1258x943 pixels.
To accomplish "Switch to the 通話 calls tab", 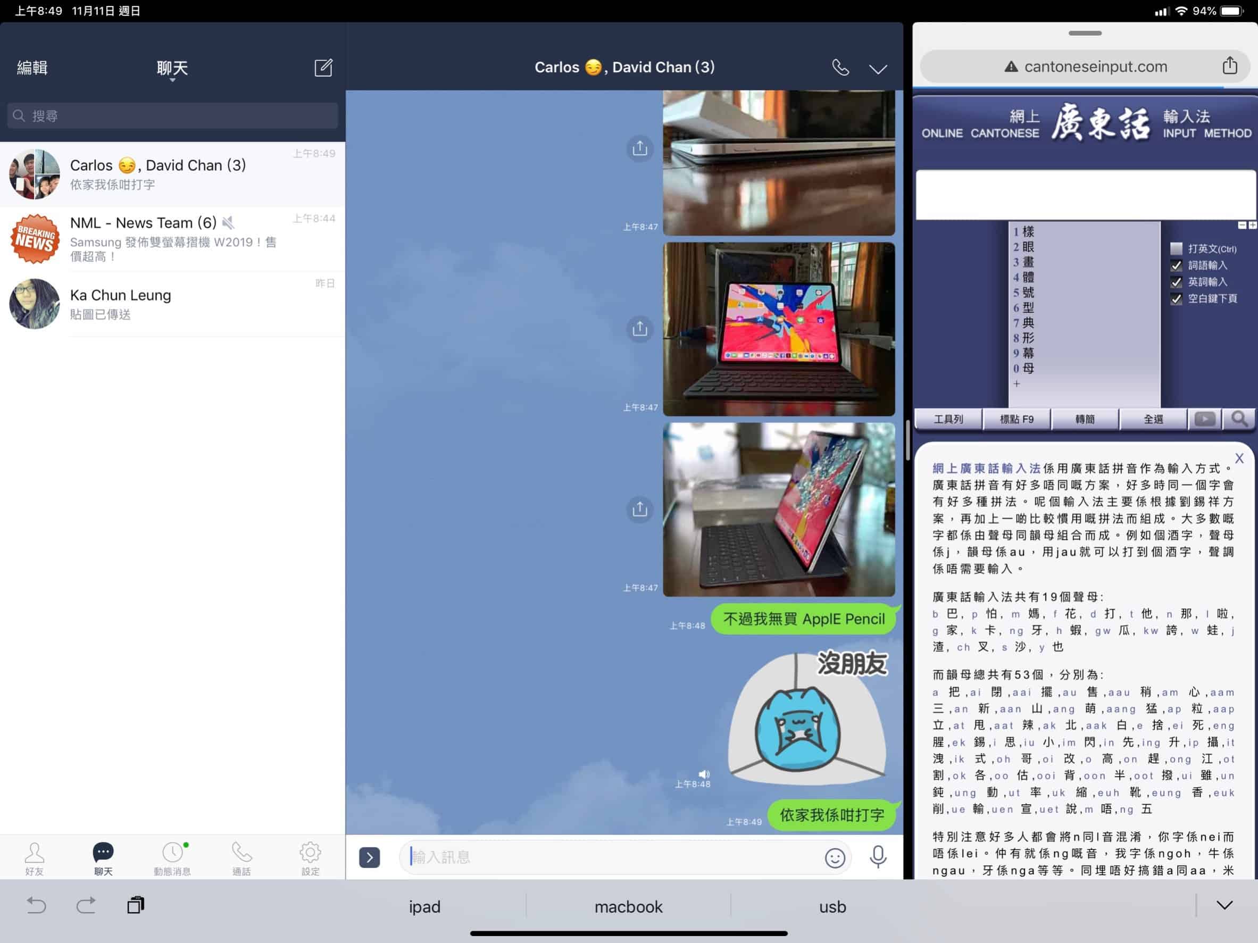I will click(241, 859).
